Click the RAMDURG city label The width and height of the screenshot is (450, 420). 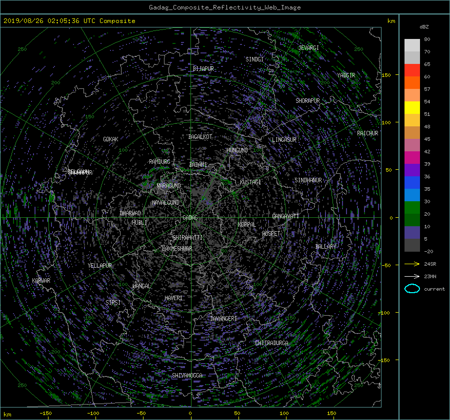point(159,162)
